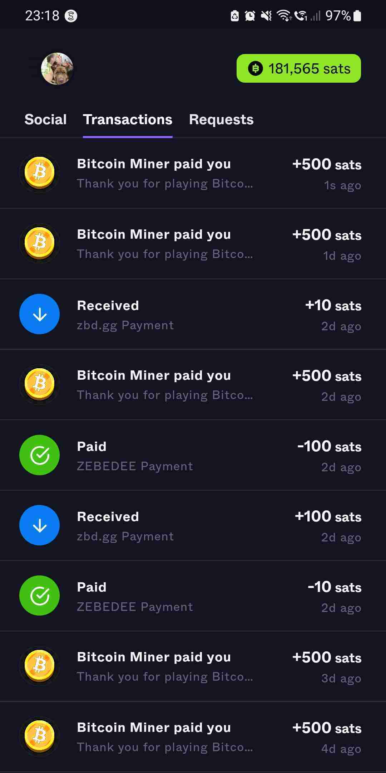This screenshot has height=773, width=386.
Task: Tap the alarm clock status icon
Action: pyautogui.click(x=250, y=16)
